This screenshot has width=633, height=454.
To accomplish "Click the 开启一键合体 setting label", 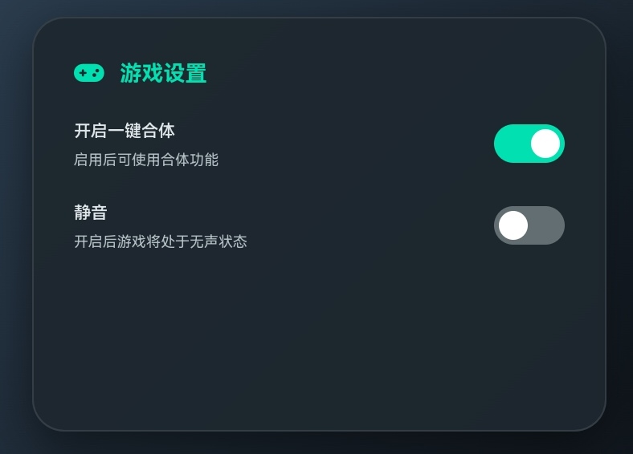I will coord(125,131).
